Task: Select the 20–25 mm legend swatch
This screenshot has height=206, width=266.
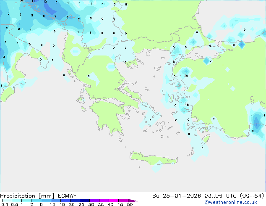Action: (75, 201)
